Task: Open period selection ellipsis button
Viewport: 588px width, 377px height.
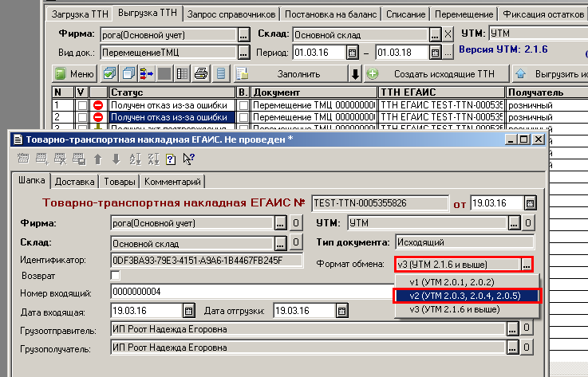Action: click(448, 53)
